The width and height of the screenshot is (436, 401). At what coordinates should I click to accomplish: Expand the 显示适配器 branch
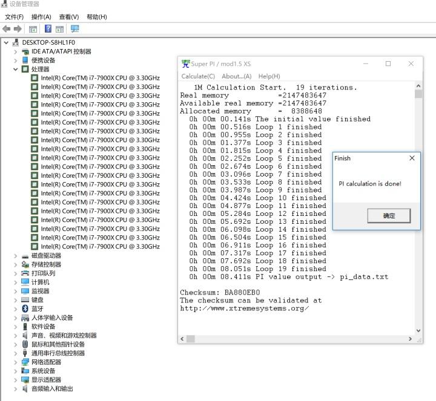[16, 380]
